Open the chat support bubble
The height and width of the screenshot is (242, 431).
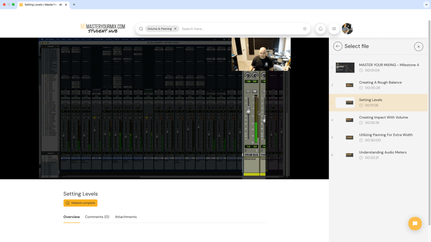click(x=415, y=224)
